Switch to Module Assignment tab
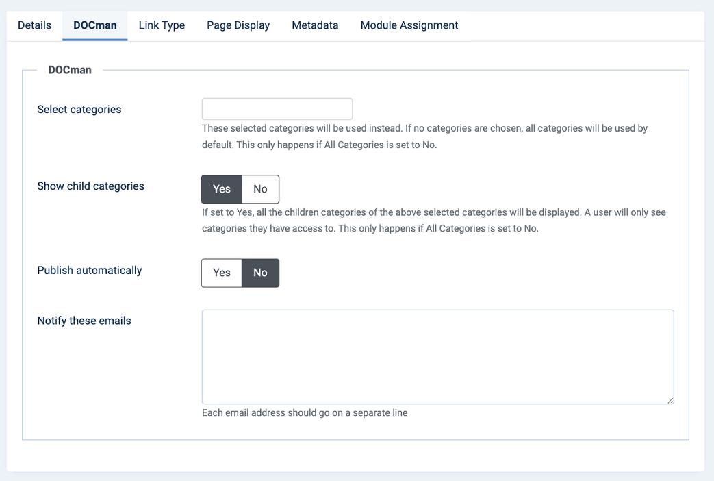The width and height of the screenshot is (714, 481). [x=409, y=25]
